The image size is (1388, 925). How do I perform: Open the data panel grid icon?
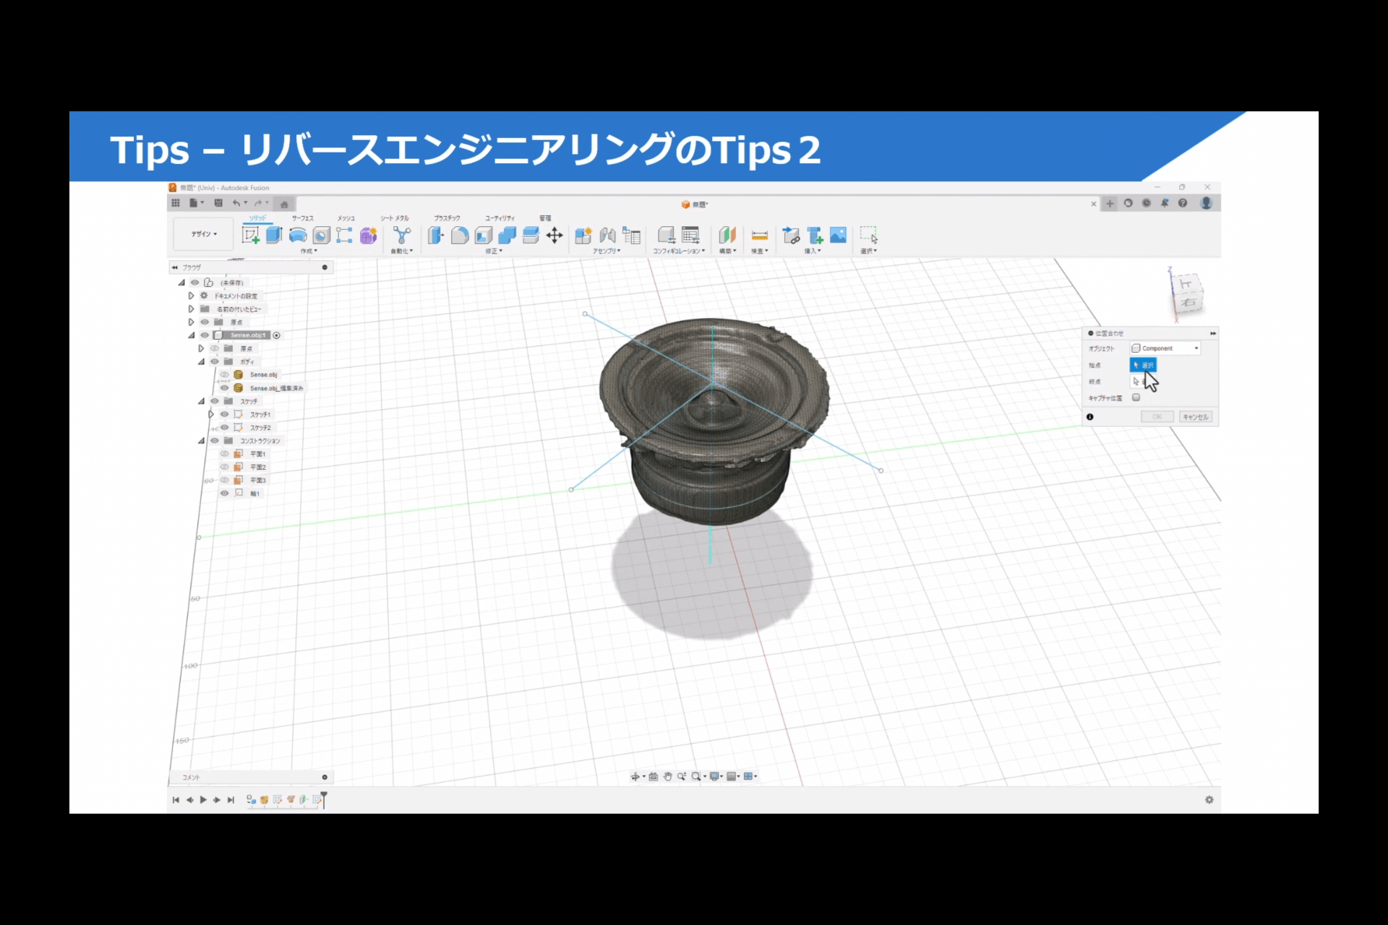click(176, 203)
